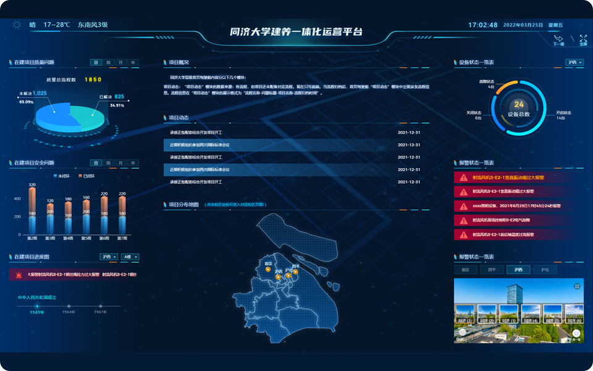Open panorama thumbnail 同济 (3)

coord(508,314)
